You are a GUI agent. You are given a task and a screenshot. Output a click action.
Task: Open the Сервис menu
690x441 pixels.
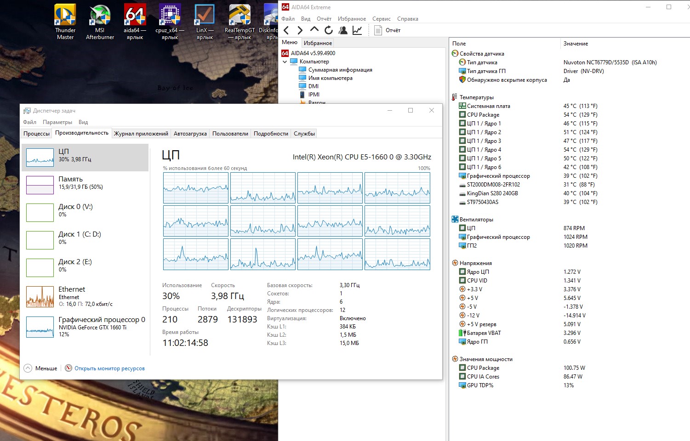[x=382, y=19]
